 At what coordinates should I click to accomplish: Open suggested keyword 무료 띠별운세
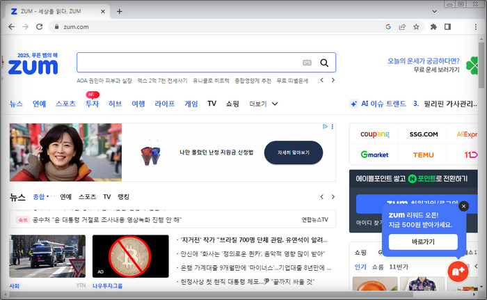click(293, 81)
